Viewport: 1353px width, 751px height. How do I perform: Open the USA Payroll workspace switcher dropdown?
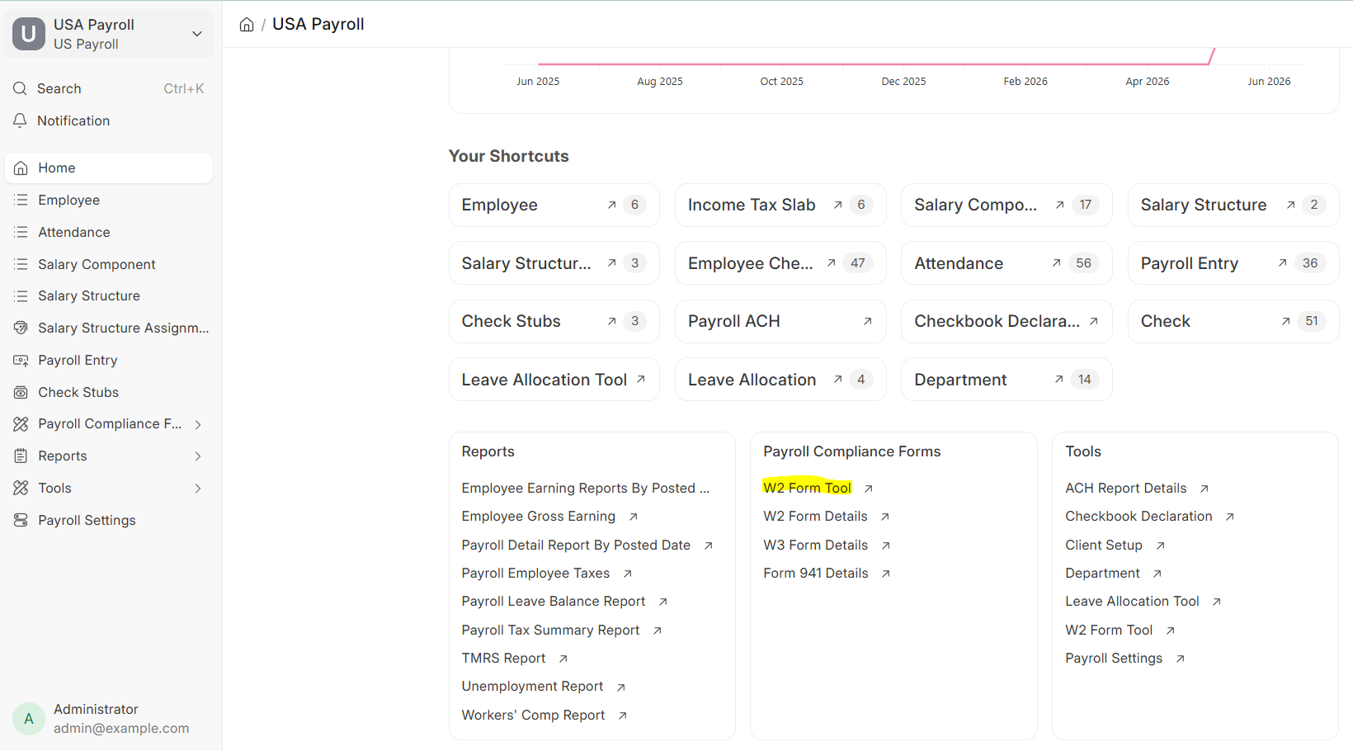(197, 34)
